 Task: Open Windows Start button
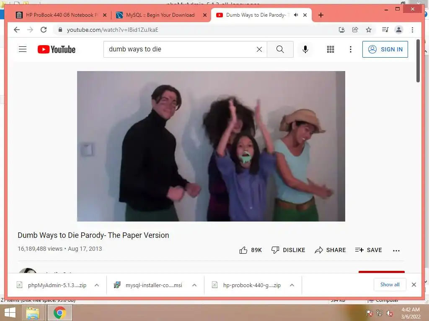[10, 313]
